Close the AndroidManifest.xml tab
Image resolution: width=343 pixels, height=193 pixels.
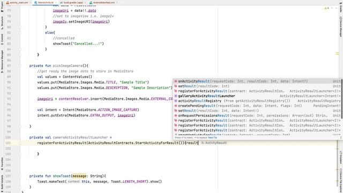click(117, 3)
